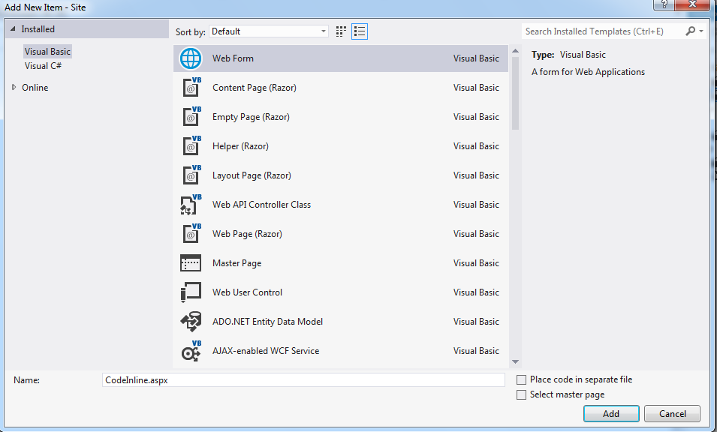Click the Content Page (Razor) icon

[191, 87]
